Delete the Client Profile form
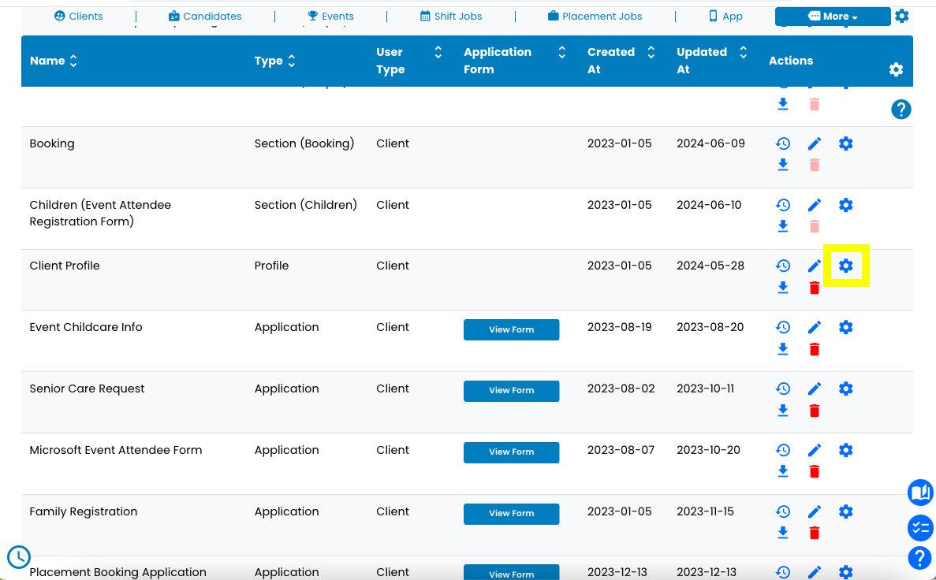Screen dimensions: 936x580 coord(815,288)
